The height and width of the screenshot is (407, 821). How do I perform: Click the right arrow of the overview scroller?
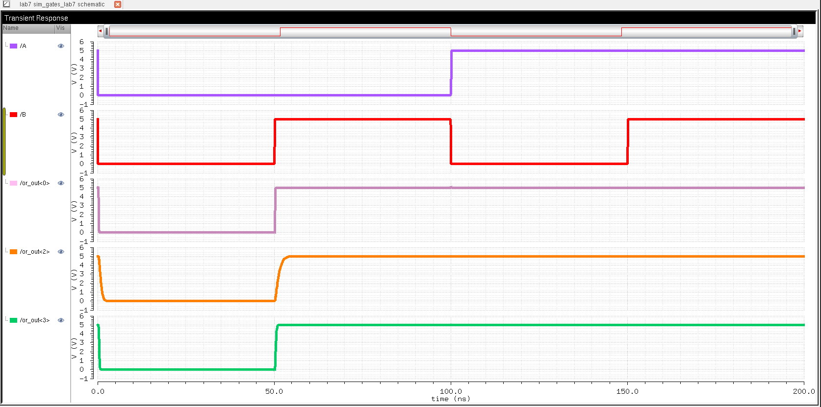point(799,31)
